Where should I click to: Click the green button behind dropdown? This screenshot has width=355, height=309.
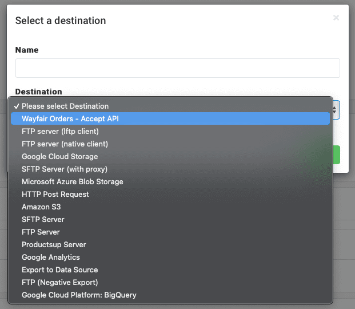pos(337,155)
